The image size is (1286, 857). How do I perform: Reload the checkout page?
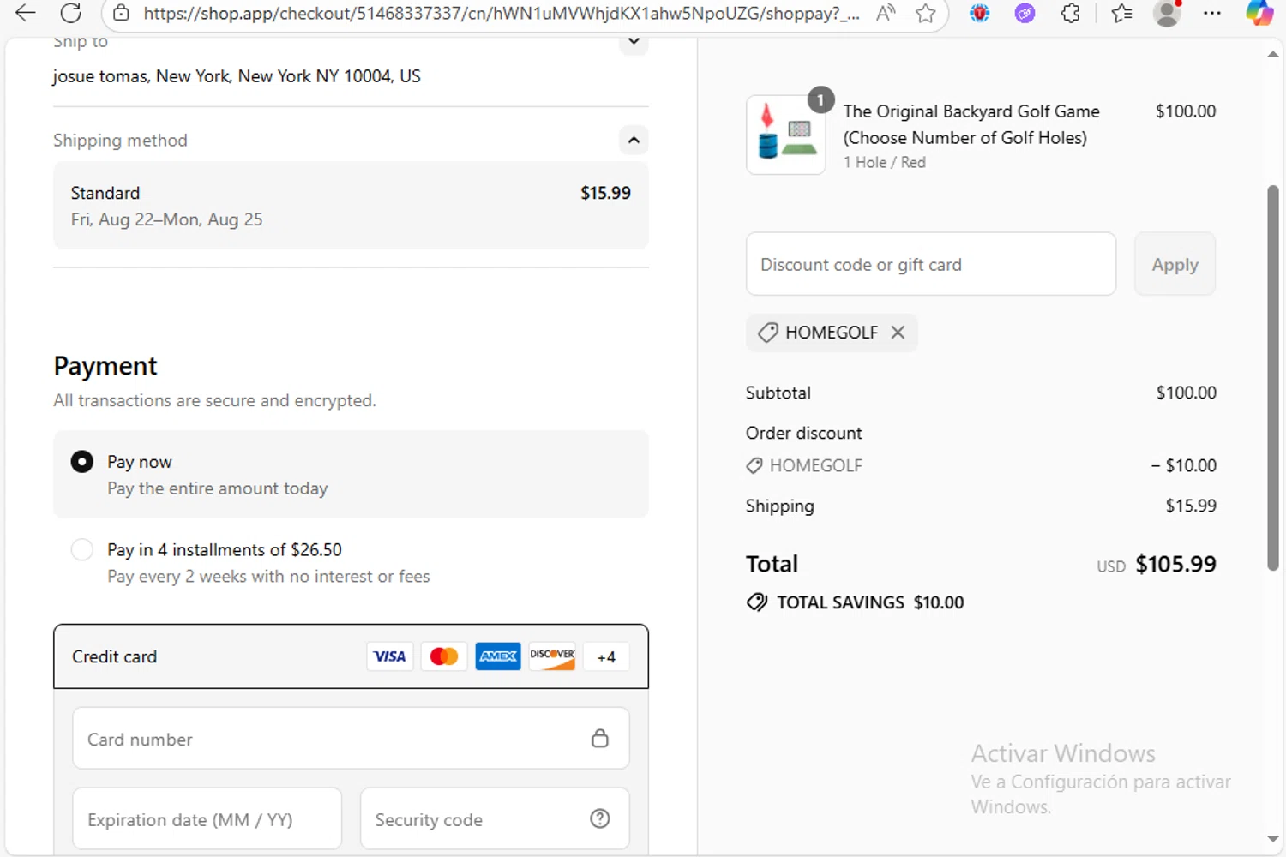coord(71,13)
